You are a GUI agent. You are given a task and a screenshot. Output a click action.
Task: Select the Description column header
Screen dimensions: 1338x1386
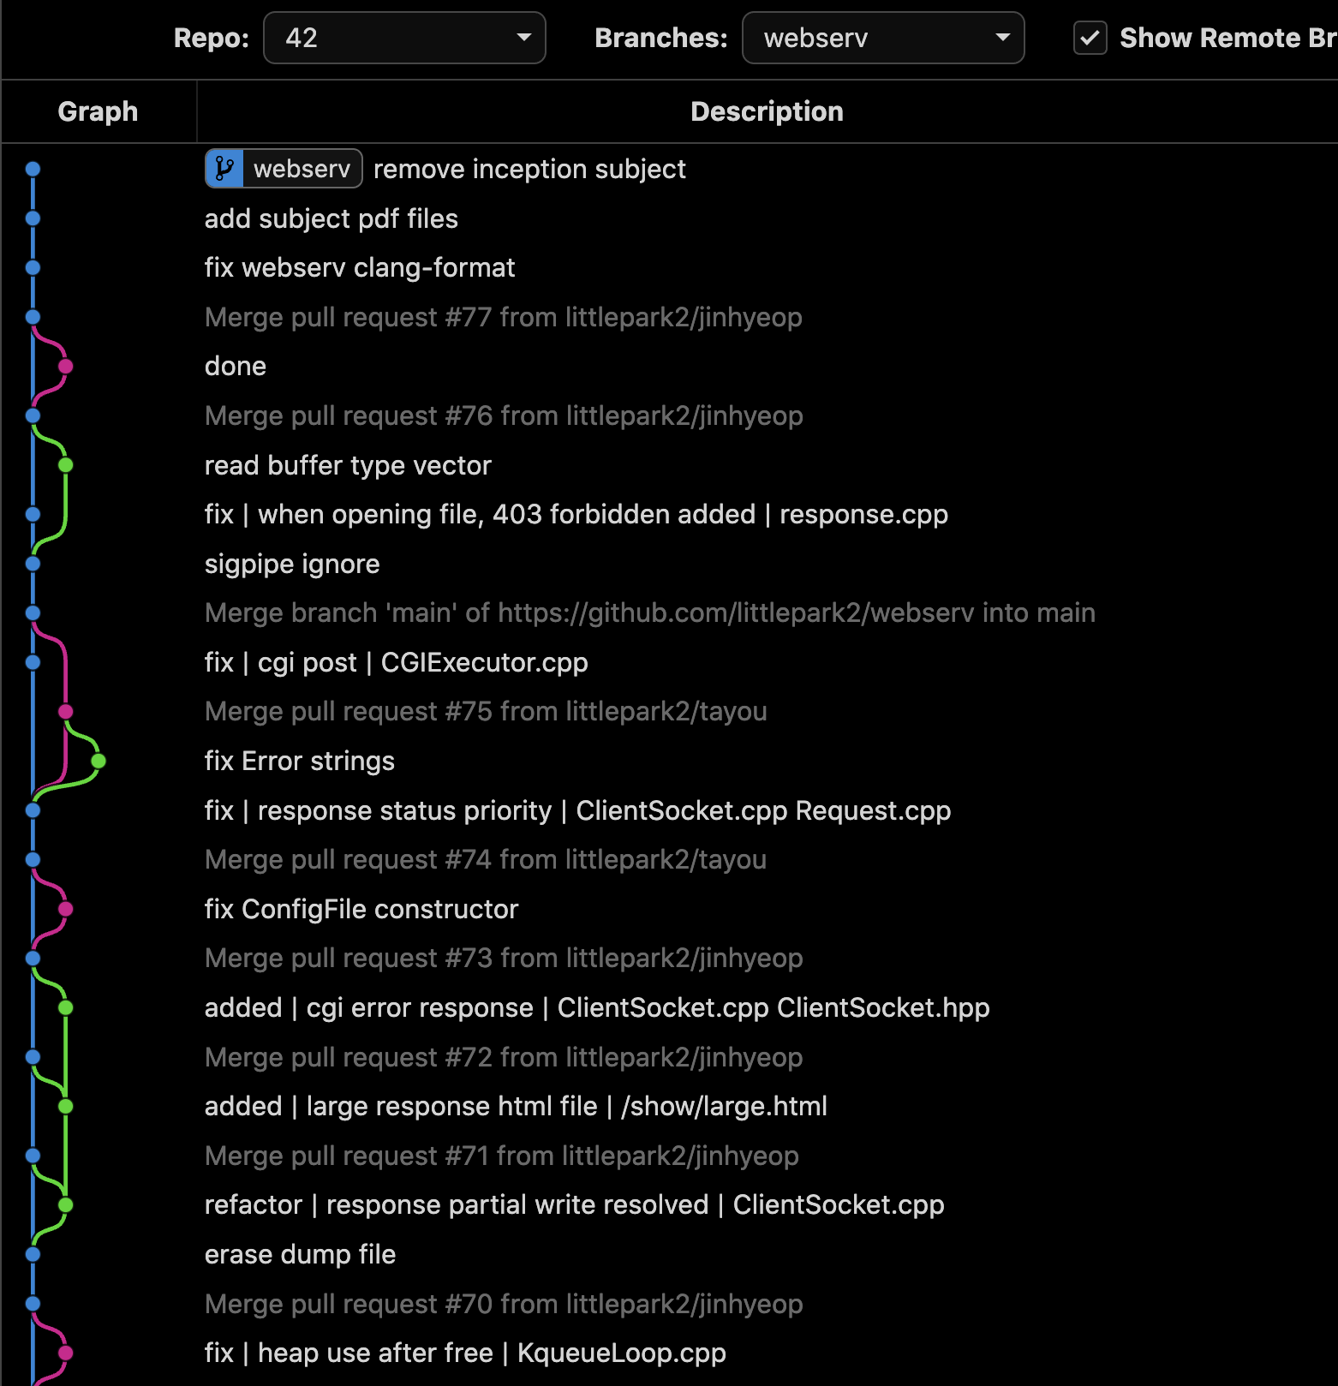click(x=767, y=111)
